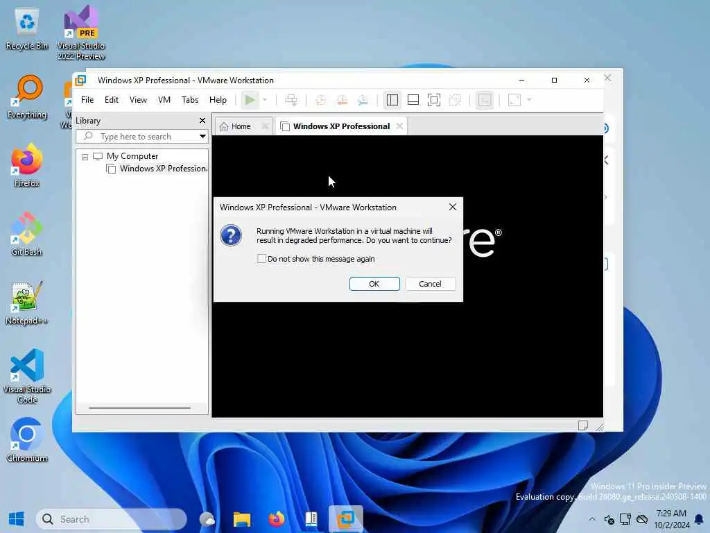Click the console view toolbar icon
Screen dimensions: 710x533
(485, 100)
